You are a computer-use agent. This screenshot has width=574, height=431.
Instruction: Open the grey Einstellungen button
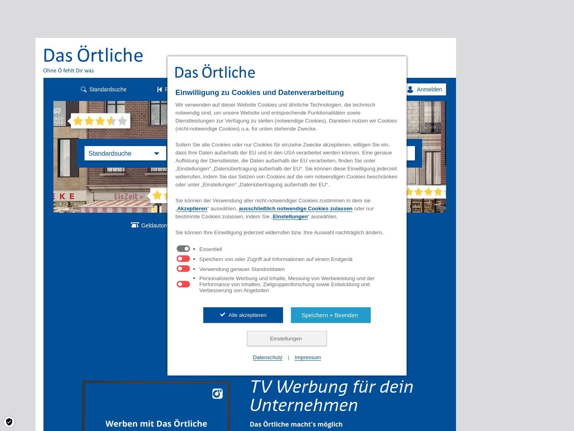click(287, 338)
